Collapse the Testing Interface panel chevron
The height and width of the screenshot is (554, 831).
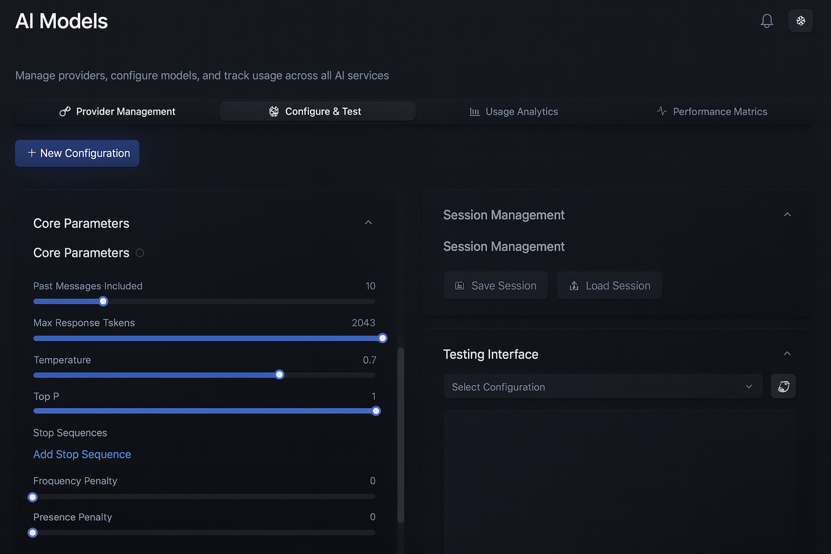pyautogui.click(x=787, y=354)
